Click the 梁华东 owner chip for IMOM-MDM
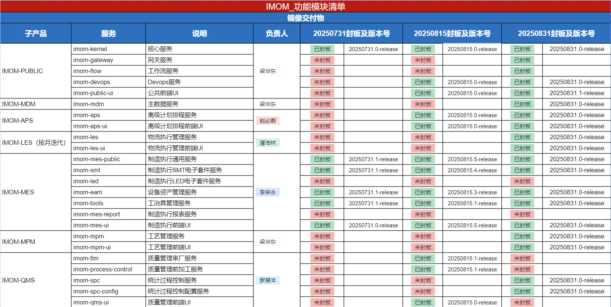 tap(268, 104)
